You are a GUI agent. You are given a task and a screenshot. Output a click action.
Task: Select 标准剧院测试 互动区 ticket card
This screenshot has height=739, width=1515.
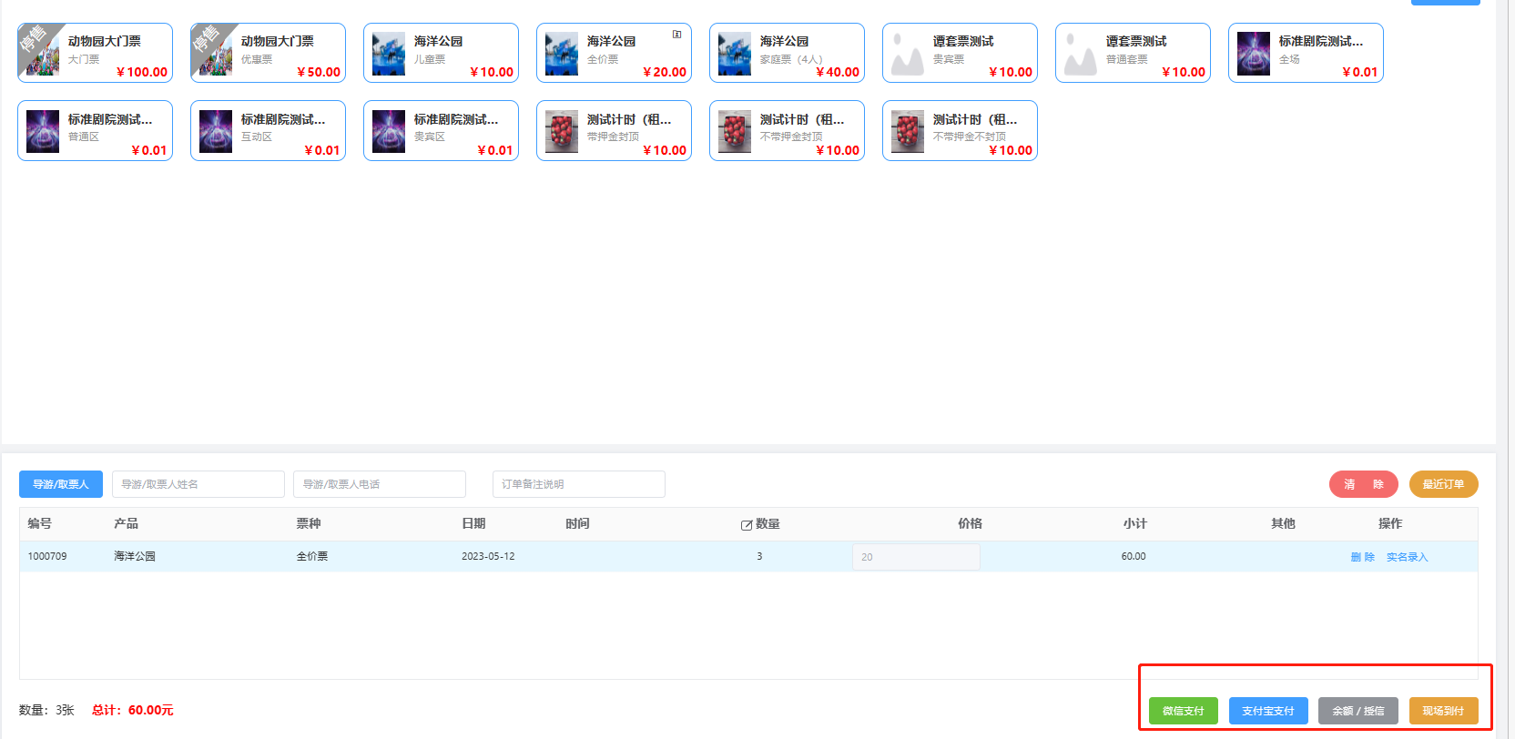coord(268,131)
